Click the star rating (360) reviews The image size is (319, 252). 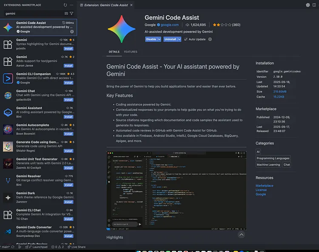coord(226,25)
